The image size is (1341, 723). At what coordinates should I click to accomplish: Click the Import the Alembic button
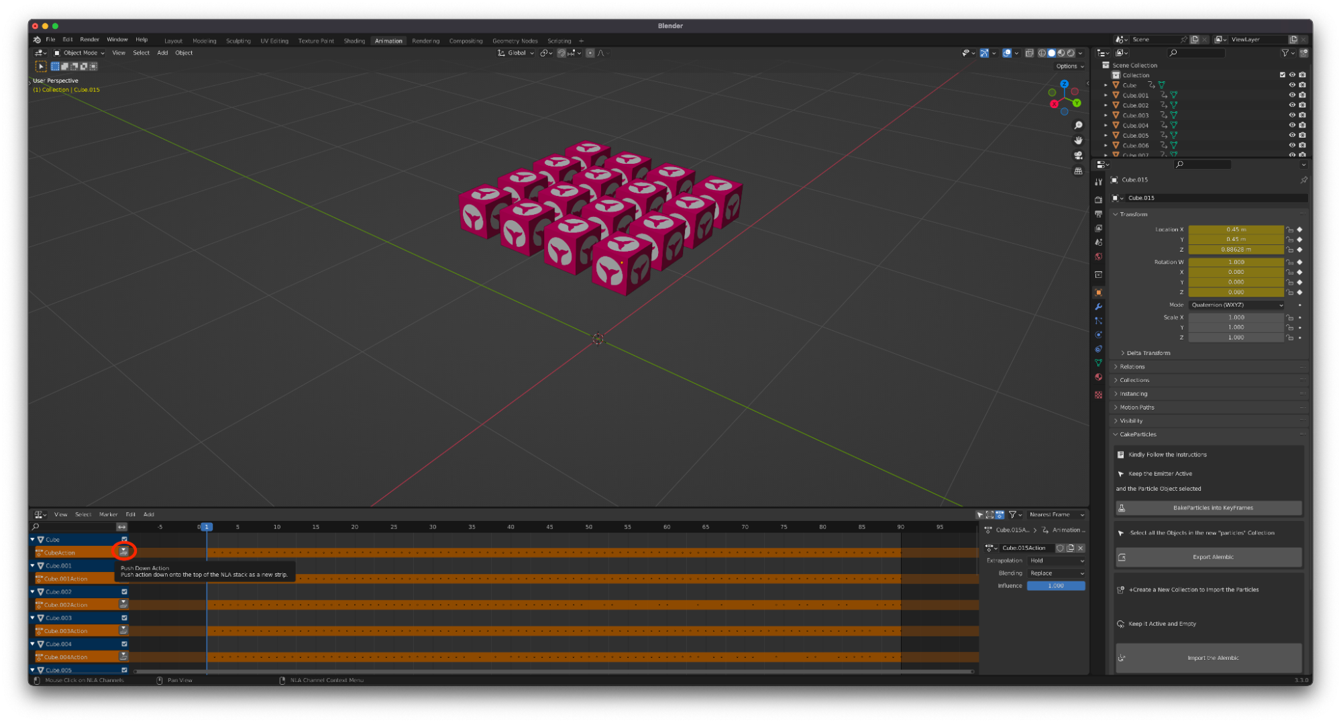(1209, 658)
